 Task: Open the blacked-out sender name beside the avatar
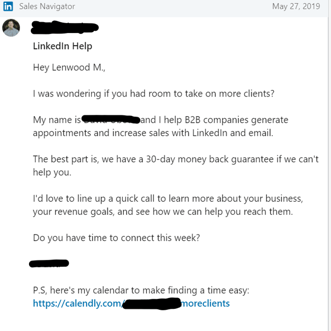[65, 28]
